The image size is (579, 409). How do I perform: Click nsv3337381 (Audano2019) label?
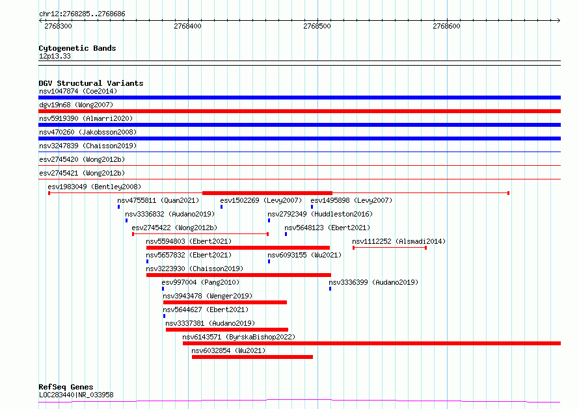coord(210,323)
